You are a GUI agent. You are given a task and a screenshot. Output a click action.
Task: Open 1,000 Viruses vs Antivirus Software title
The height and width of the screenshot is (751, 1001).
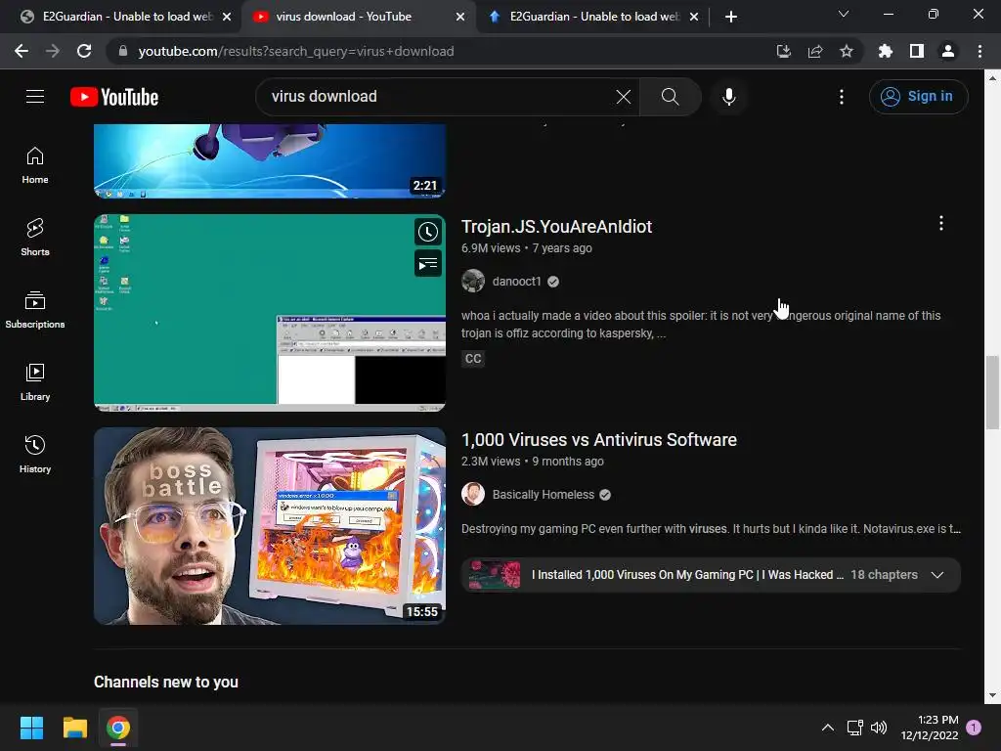pyautogui.click(x=599, y=440)
